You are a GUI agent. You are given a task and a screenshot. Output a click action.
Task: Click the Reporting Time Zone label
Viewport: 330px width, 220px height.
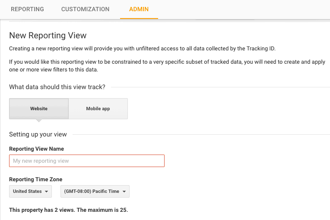pos(35,180)
